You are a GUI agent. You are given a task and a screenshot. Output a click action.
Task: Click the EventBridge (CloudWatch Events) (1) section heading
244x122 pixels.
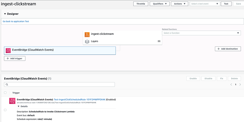(x=27, y=79)
